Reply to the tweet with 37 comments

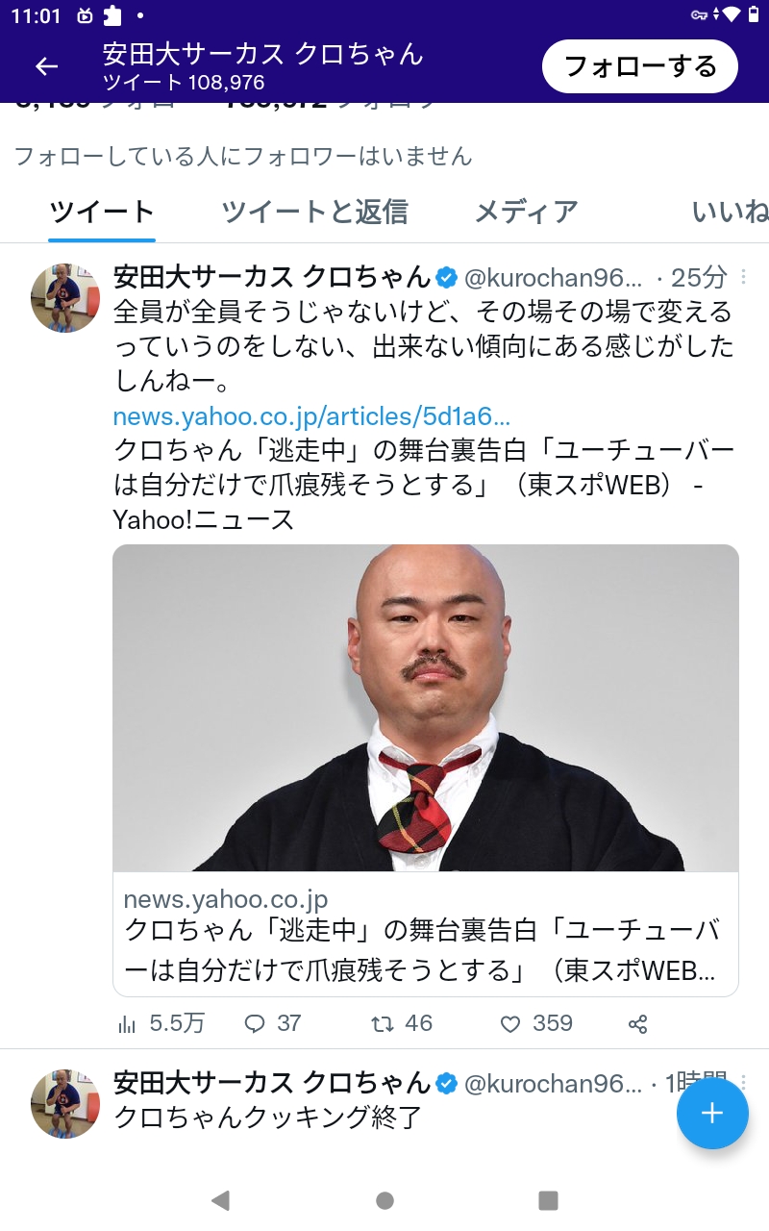pyautogui.click(x=273, y=1023)
